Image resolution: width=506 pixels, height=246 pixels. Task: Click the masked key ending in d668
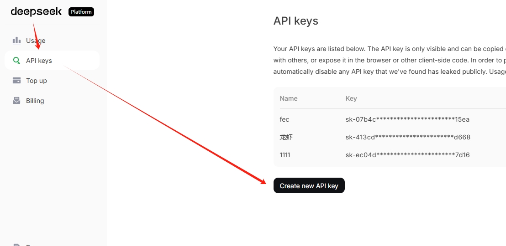408,137
